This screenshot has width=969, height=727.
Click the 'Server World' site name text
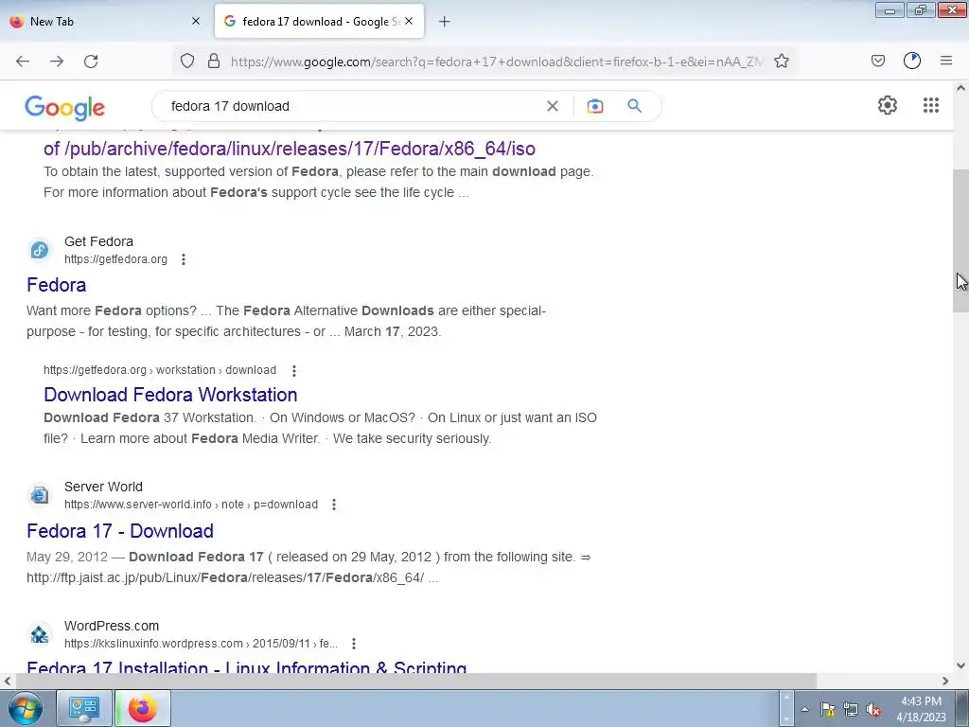click(x=103, y=487)
